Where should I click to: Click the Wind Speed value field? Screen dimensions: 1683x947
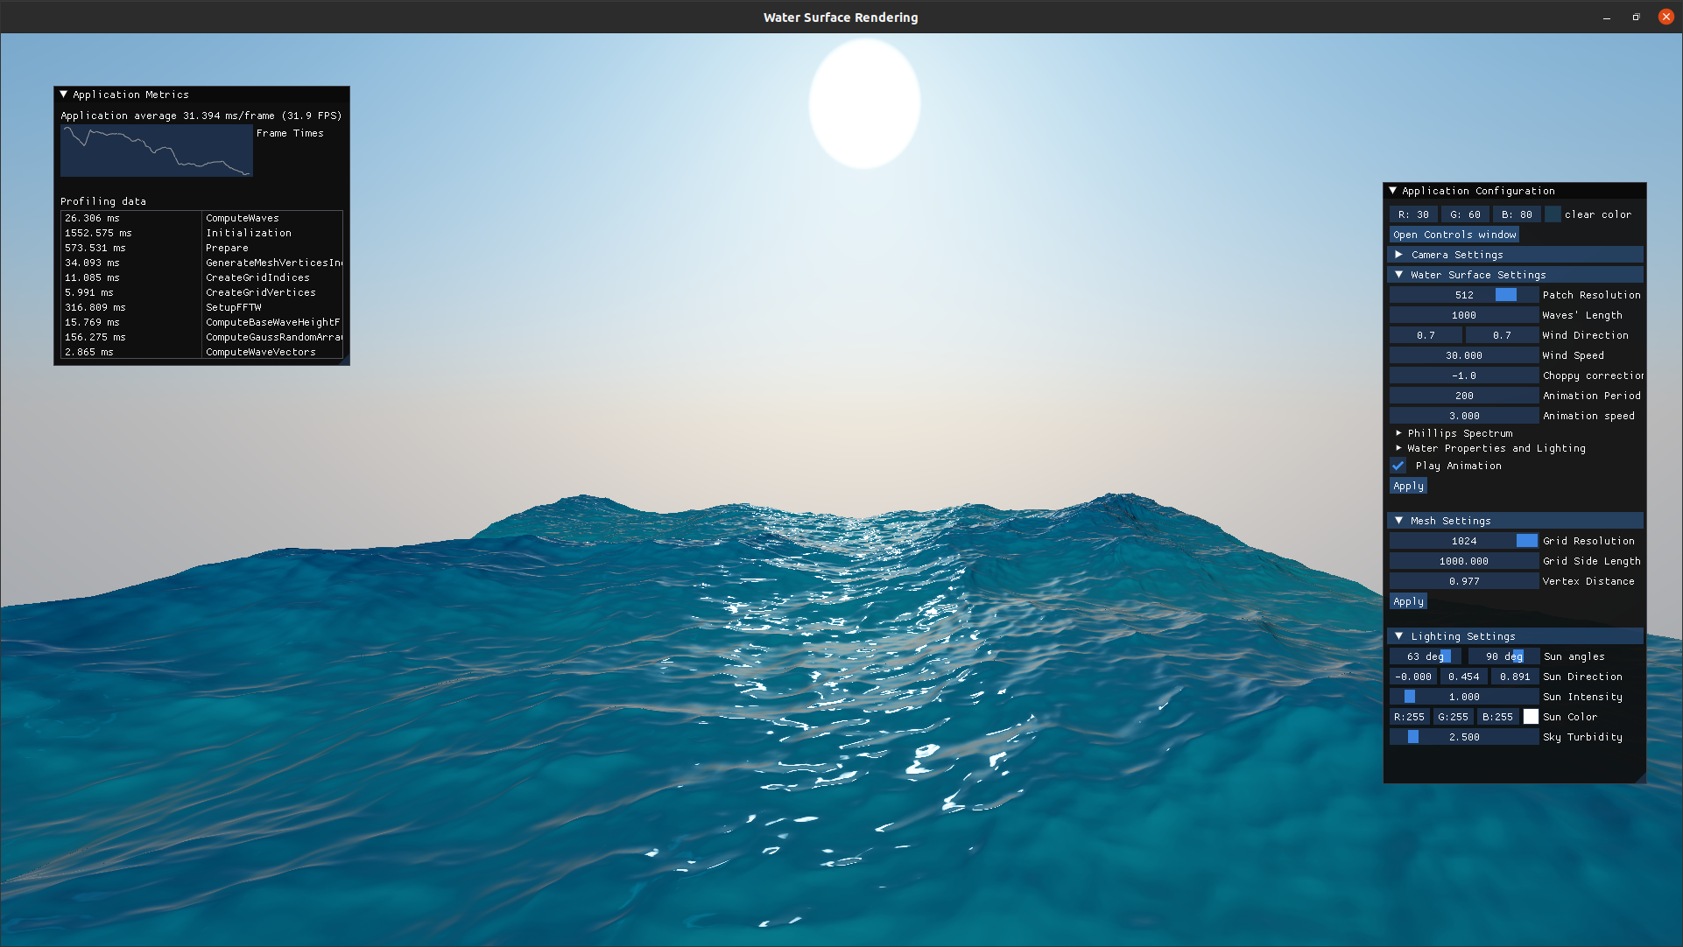coord(1463,355)
